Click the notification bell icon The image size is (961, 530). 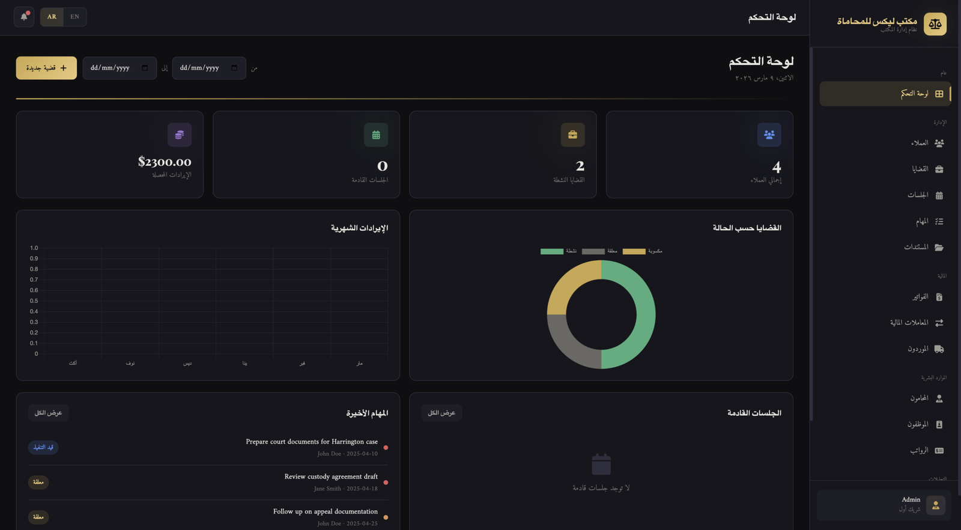click(x=24, y=17)
